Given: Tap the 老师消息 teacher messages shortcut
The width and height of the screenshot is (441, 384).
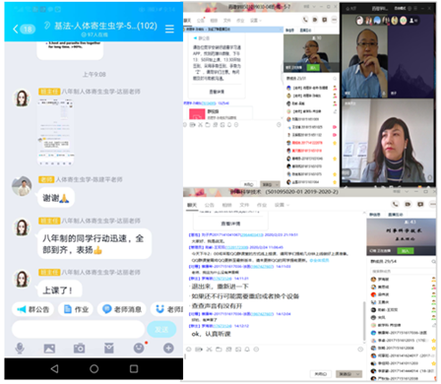Looking at the screenshot, I should 122,309.
